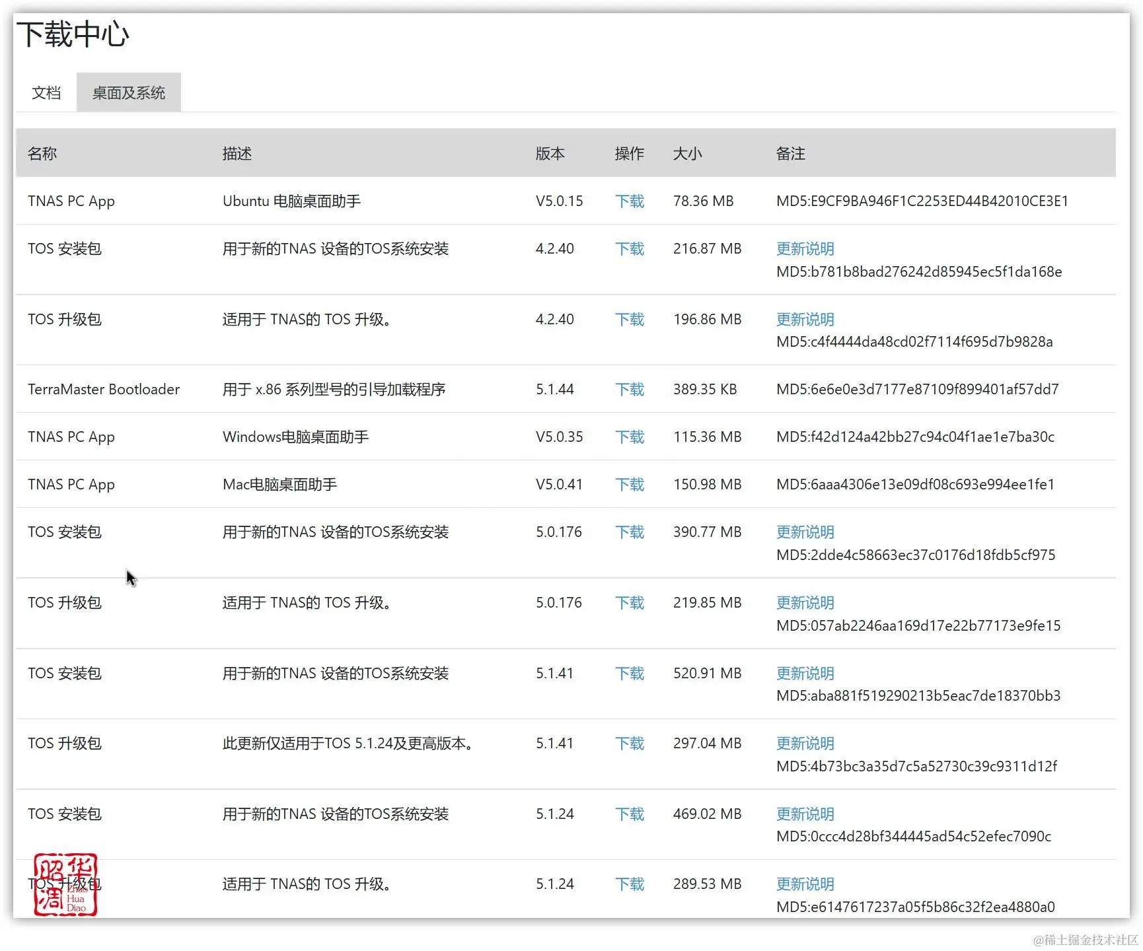Download TOS 升级包 version 5.1.24
Image resolution: width=1143 pixels, height=951 pixels.
point(630,884)
